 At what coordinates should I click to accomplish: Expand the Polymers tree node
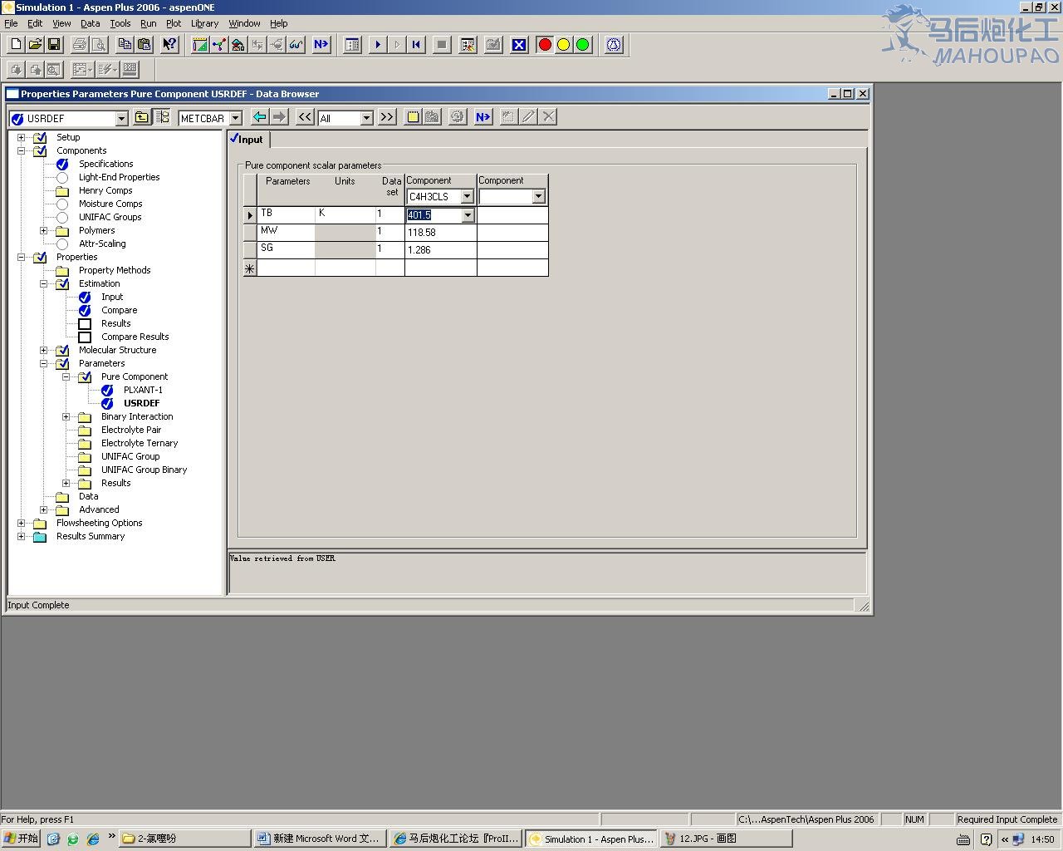pos(44,230)
